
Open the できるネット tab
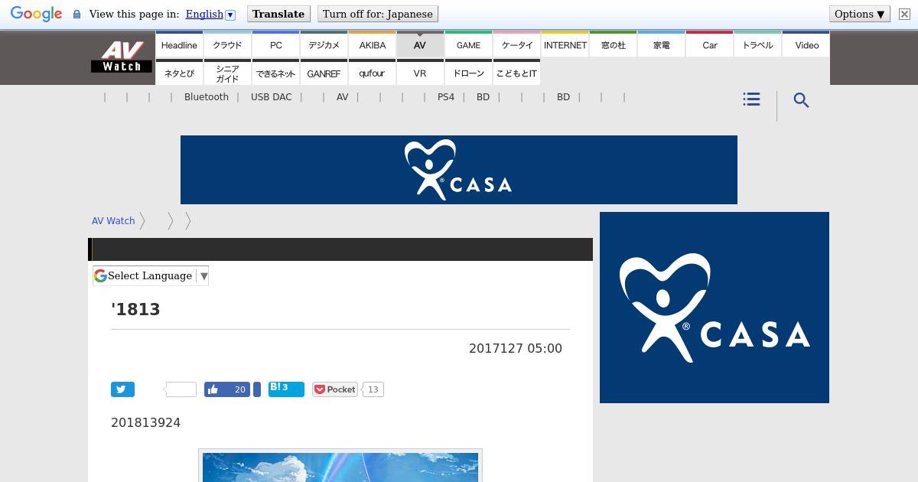coord(276,73)
